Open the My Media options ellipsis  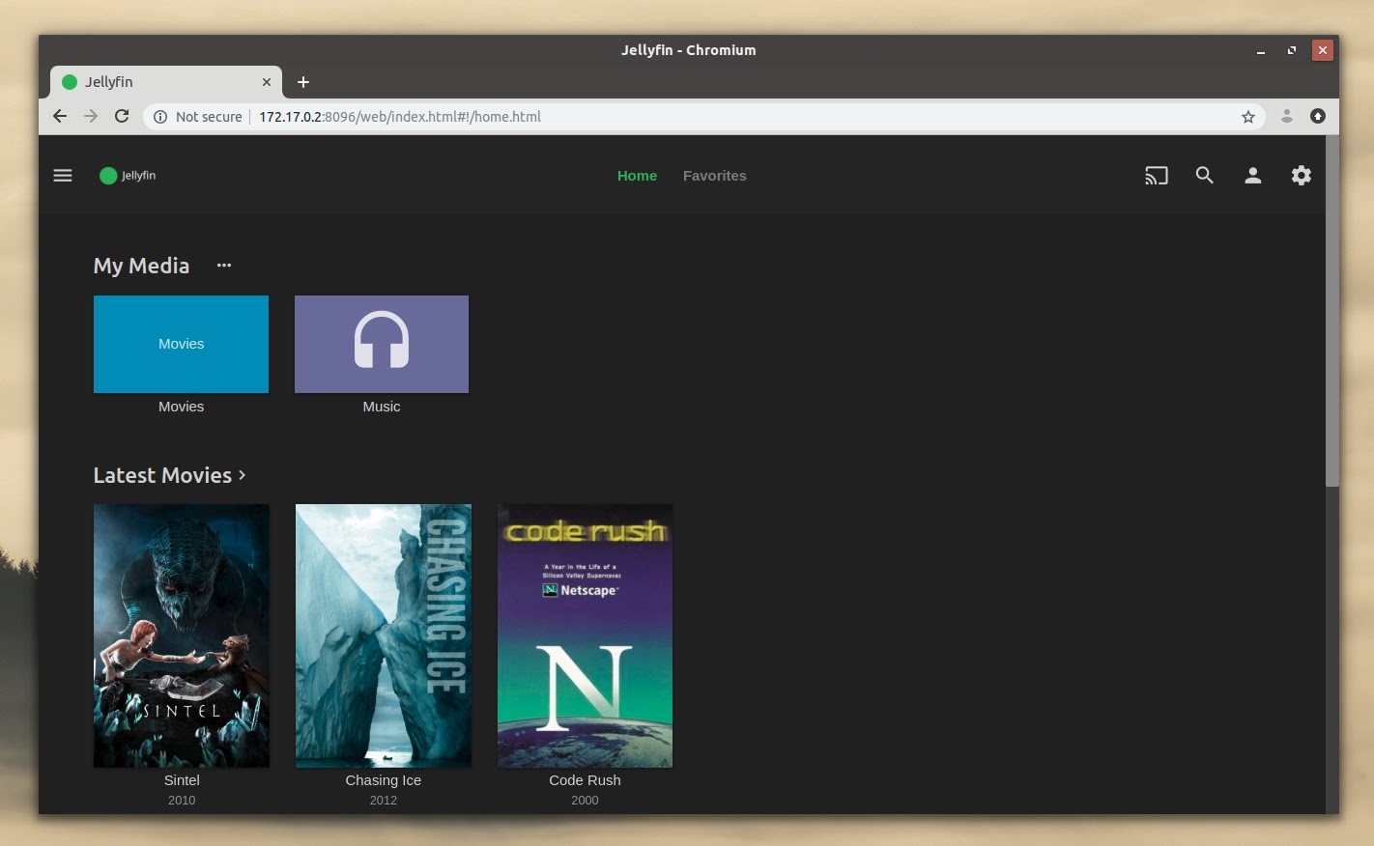223,266
